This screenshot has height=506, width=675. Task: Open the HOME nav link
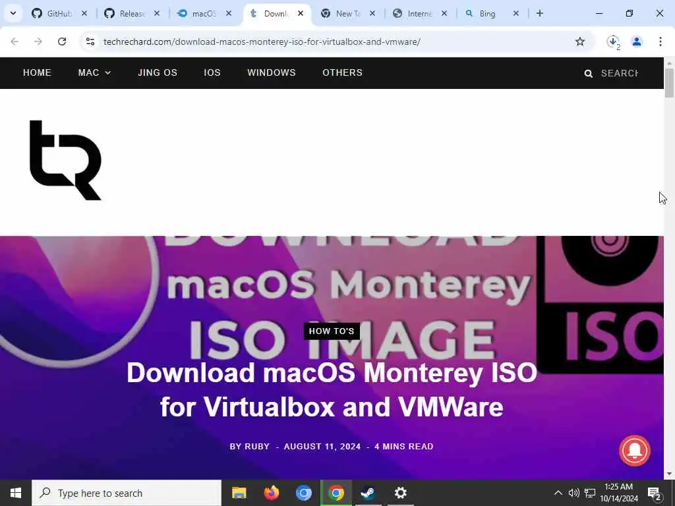click(x=37, y=72)
